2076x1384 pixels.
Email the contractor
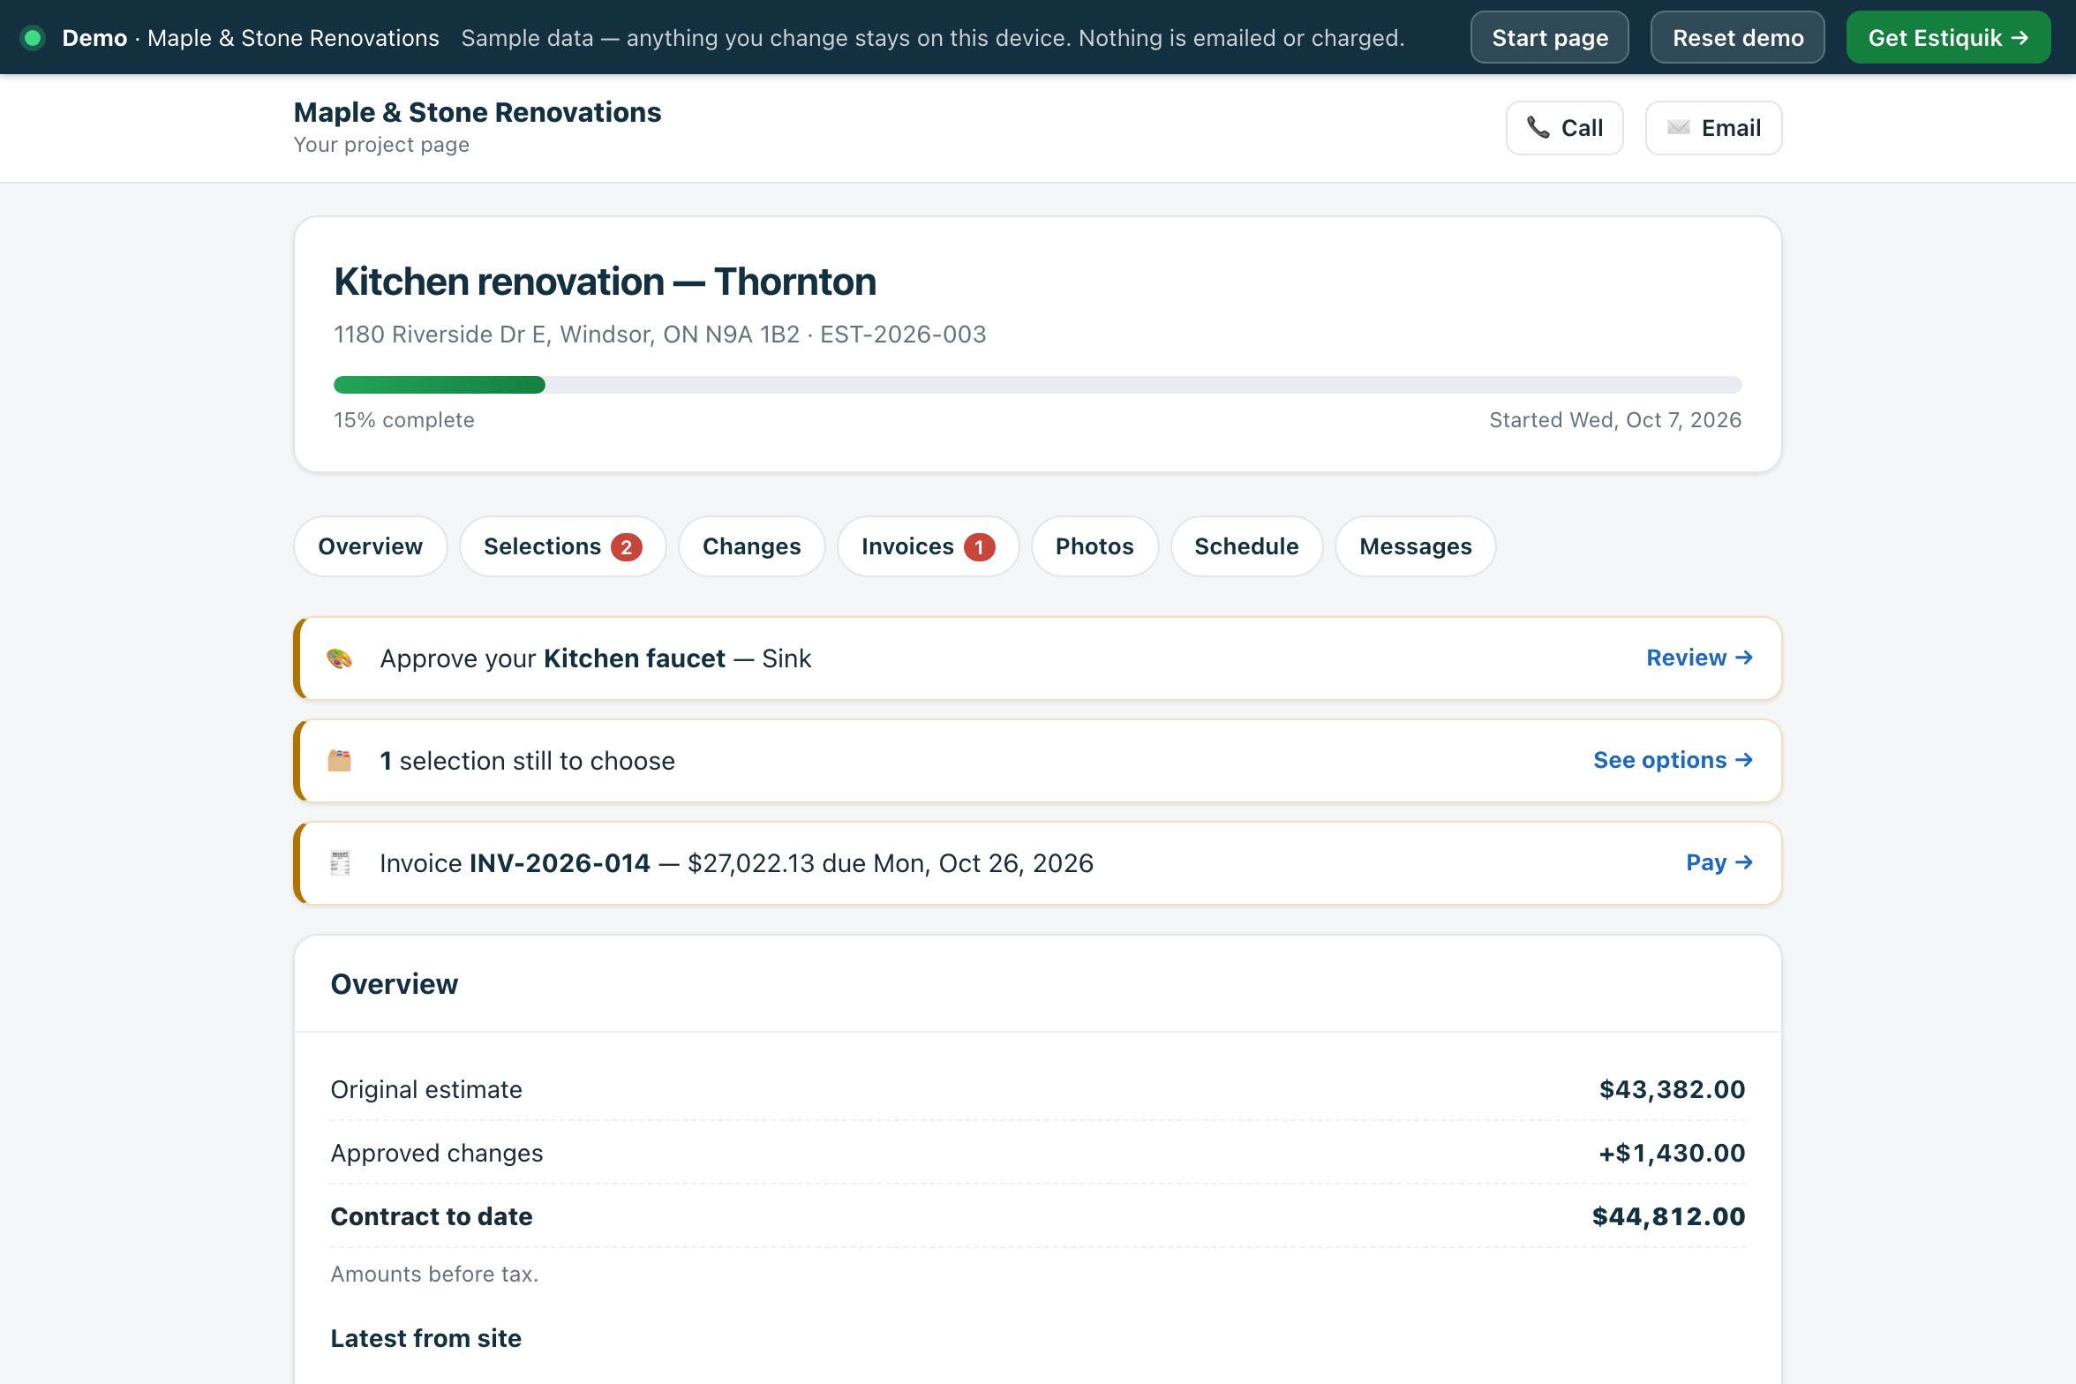(1713, 128)
